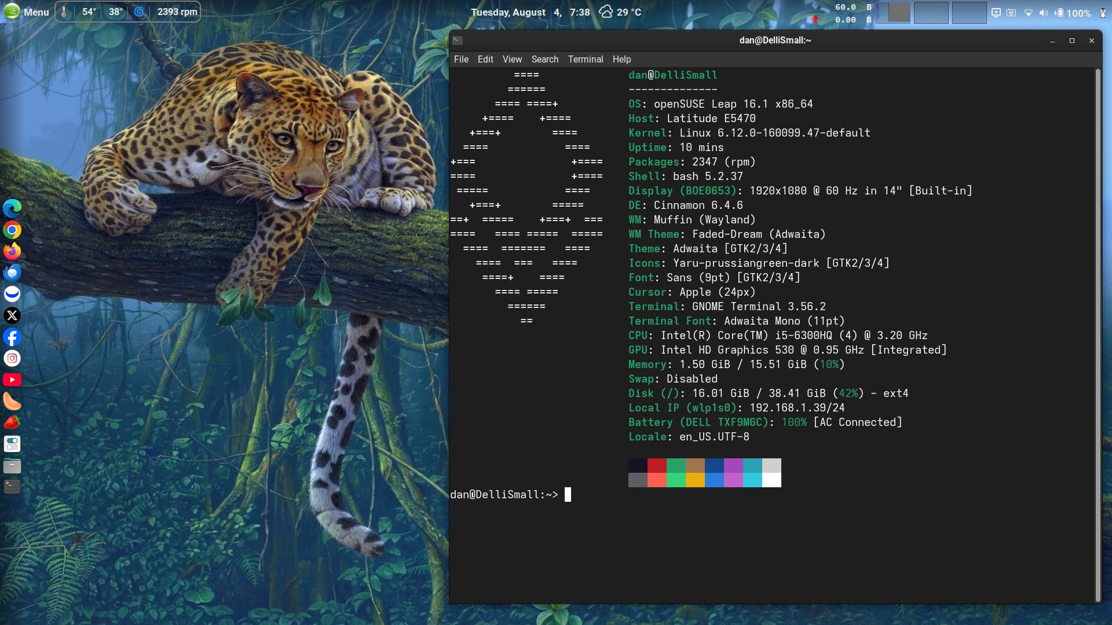Open the file manager dock icon
Image resolution: width=1112 pixels, height=625 pixels.
tap(12, 465)
